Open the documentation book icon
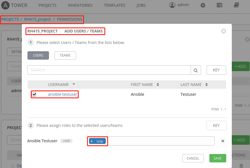250x168 pixels. click(x=236, y=5)
